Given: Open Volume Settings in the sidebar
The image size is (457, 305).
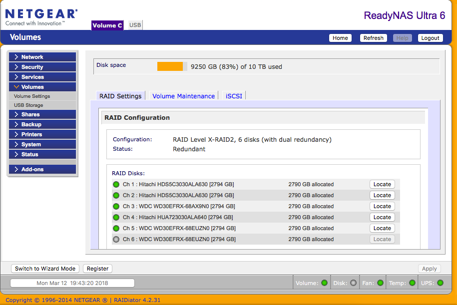Looking at the screenshot, I should (x=32, y=96).
